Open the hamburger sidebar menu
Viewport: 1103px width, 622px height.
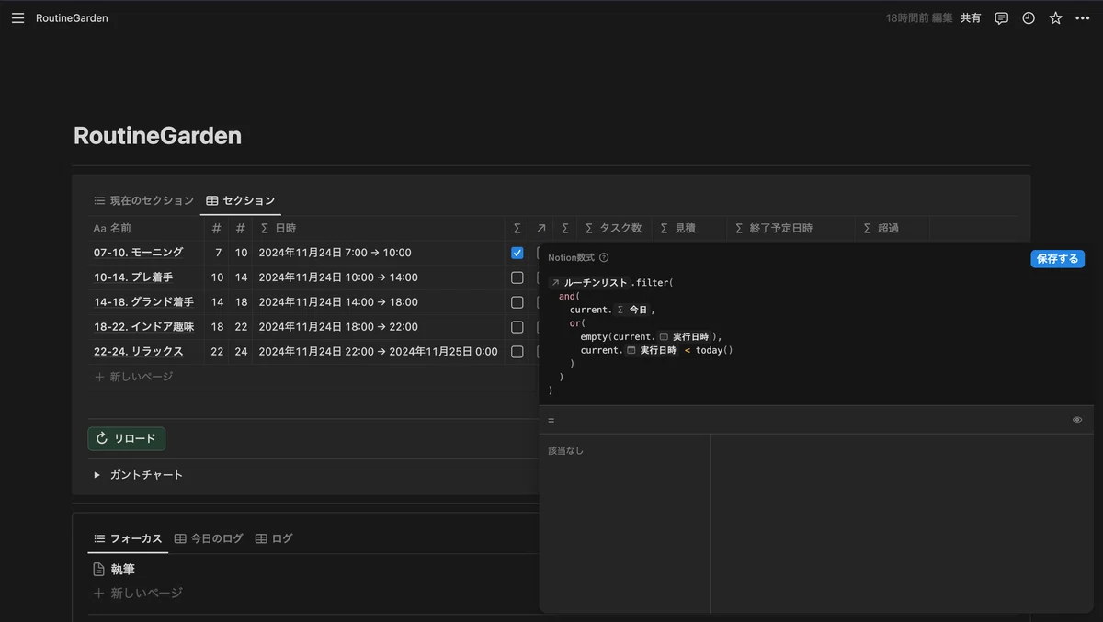tap(17, 17)
